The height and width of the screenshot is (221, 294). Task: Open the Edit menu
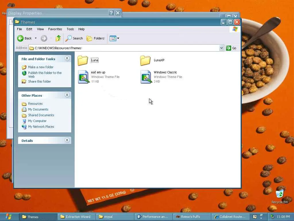pos(29,29)
